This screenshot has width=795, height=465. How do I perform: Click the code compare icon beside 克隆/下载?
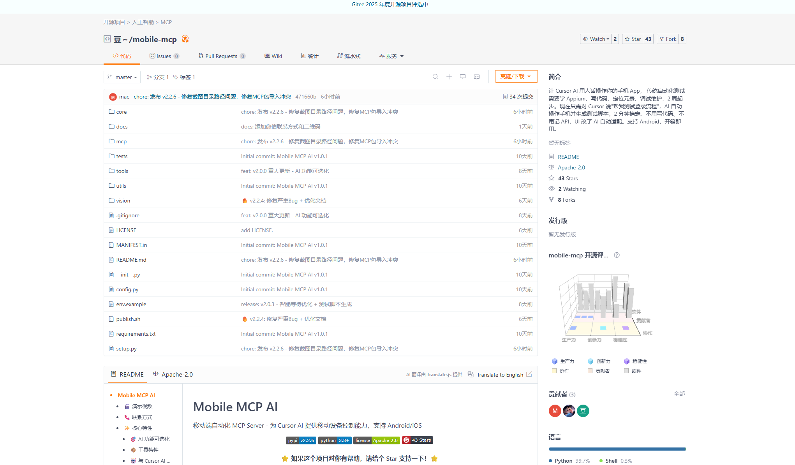coord(476,77)
